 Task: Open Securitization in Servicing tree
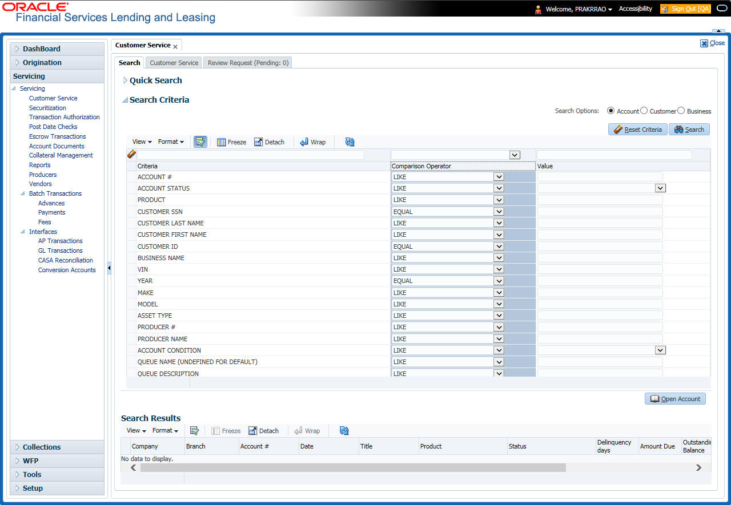click(47, 108)
